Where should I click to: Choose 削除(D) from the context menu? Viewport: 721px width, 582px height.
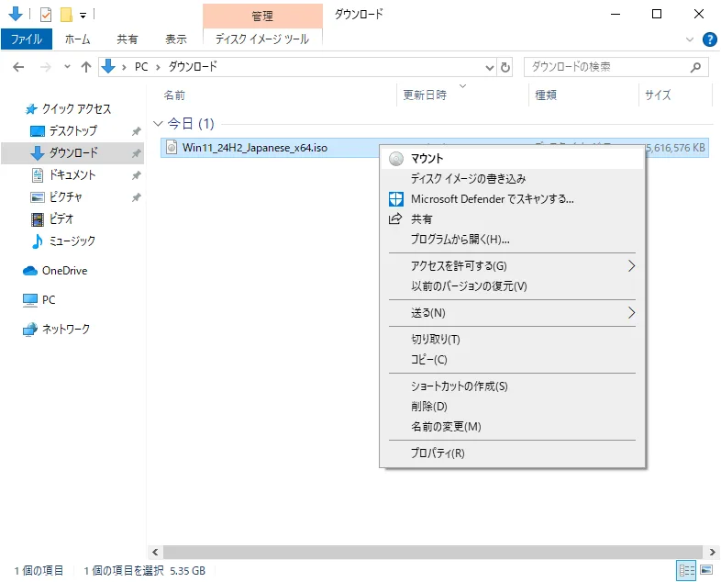[512, 407]
